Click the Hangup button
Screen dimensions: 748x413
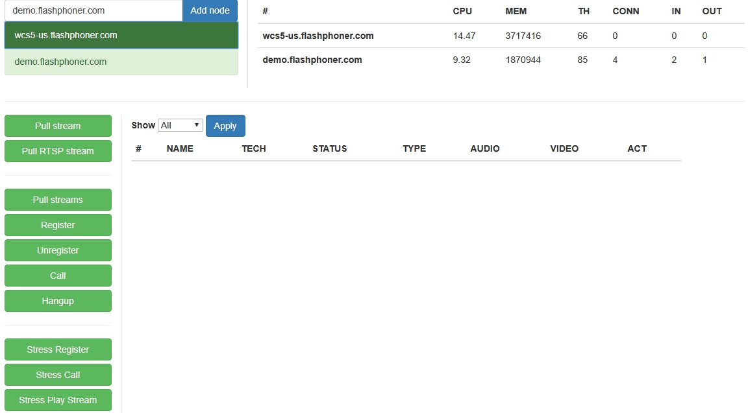[x=58, y=301]
